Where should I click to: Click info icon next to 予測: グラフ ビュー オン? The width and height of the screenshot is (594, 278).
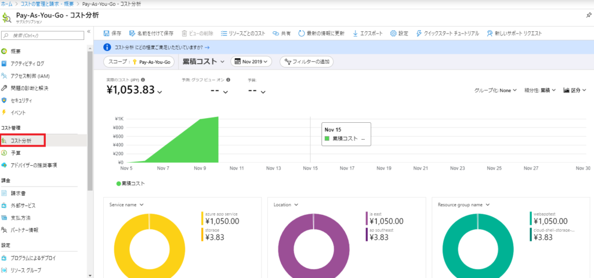point(229,80)
